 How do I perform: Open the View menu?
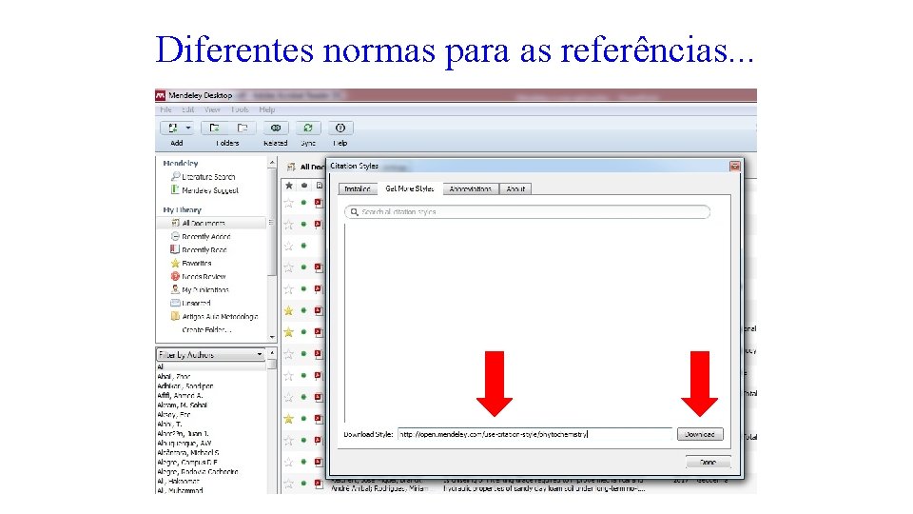[x=212, y=109]
